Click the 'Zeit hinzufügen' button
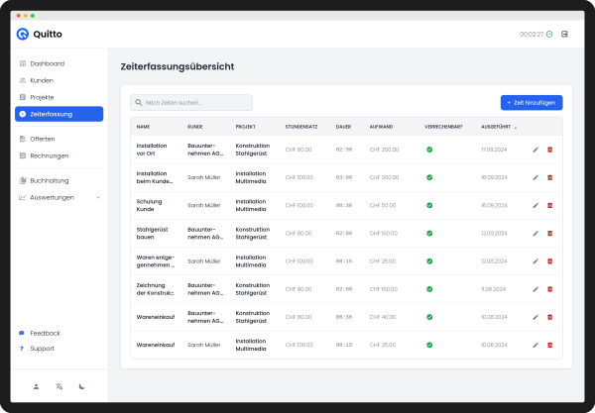 click(532, 102)
